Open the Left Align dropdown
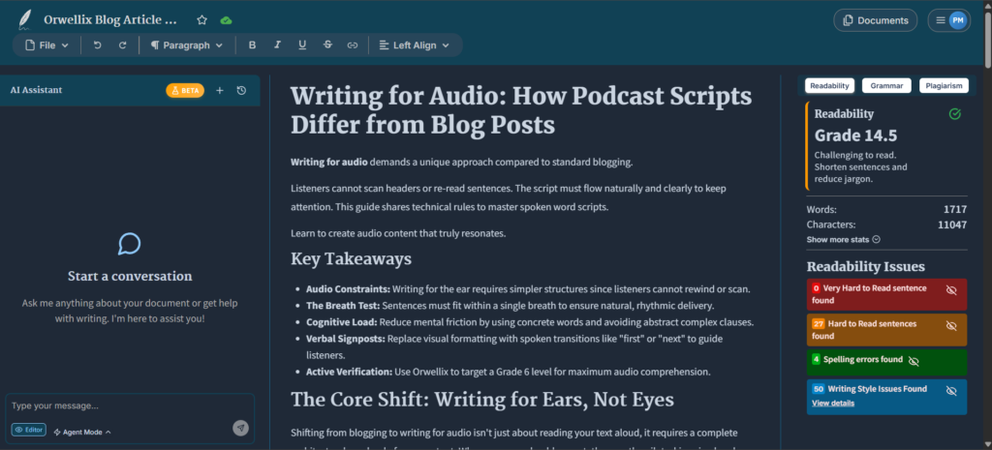Image resolution: width=992 pixels, height=450 pixels. (414, 45)
